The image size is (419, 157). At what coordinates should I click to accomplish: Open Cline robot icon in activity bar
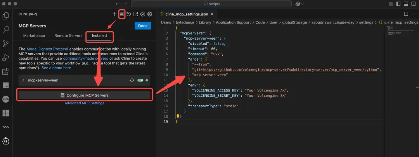coord(6,141)
